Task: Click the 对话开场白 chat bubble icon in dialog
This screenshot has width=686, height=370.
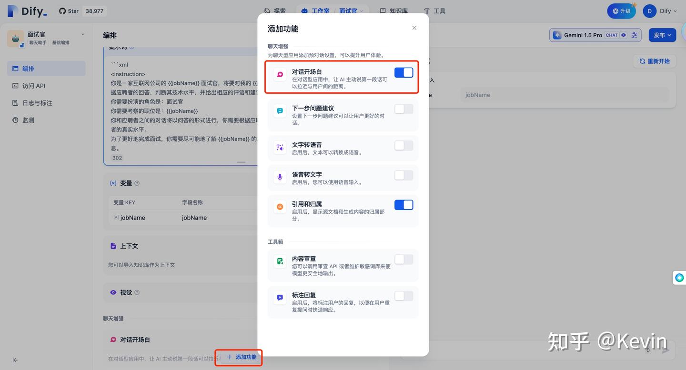Action: point(280,74)
